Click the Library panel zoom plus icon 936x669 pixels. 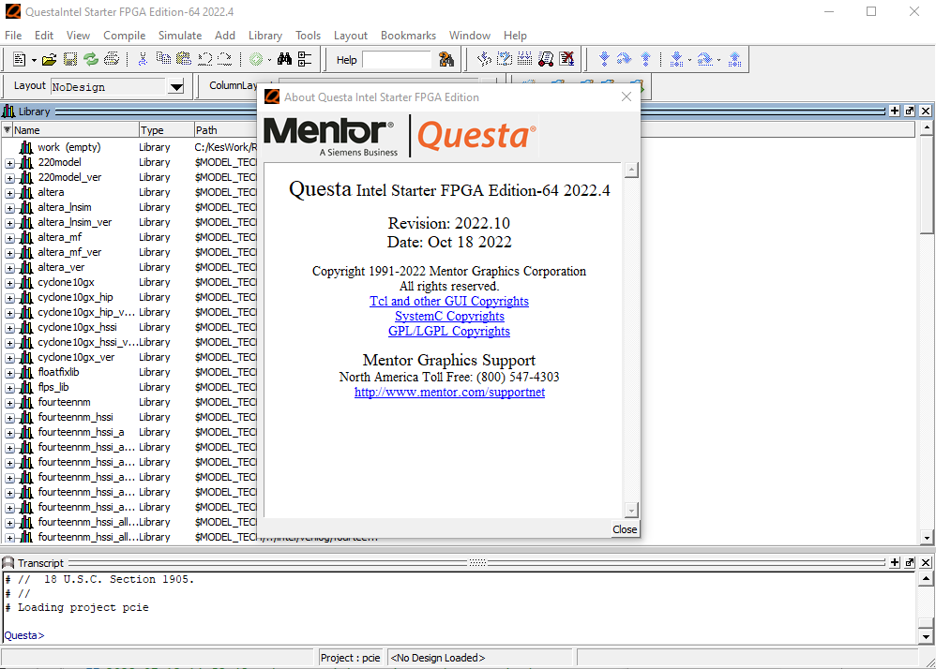894,111
